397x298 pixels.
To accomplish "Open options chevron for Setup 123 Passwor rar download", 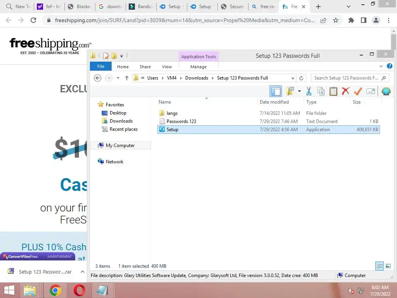I will [83, 272].
